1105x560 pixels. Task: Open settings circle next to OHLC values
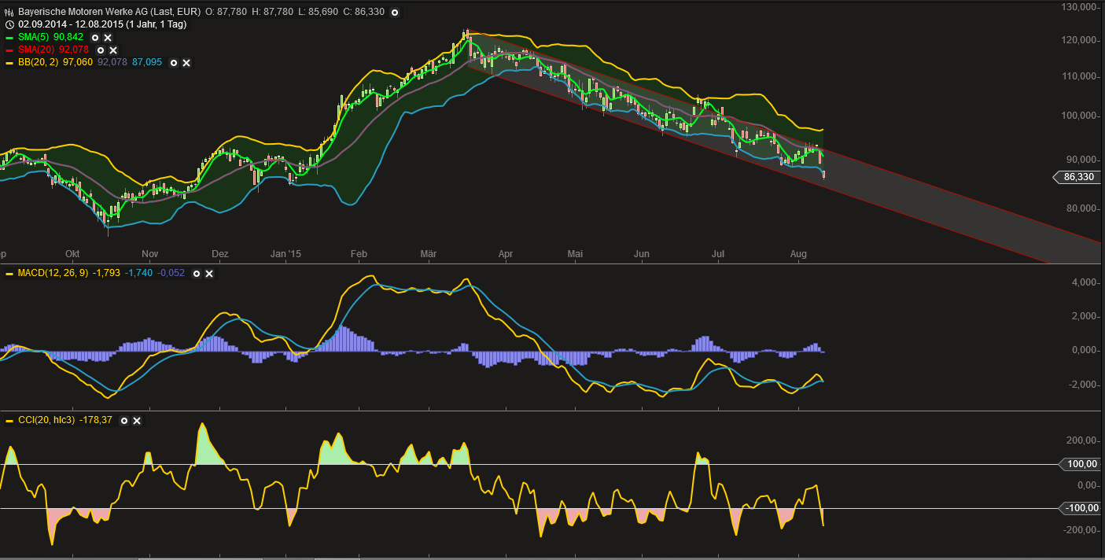tap(394, 13)
